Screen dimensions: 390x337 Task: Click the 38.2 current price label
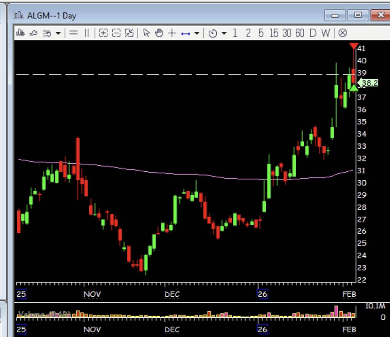point(368,83)
